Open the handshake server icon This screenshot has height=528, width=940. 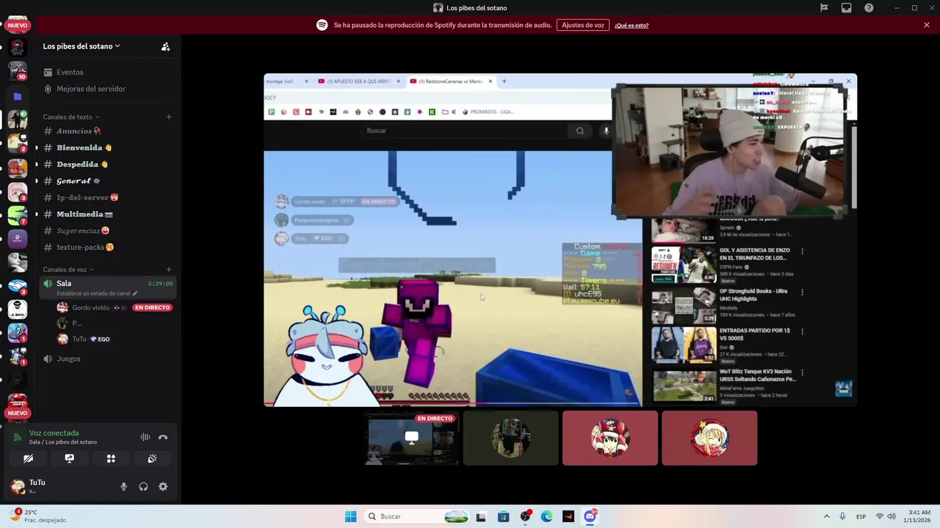coord(18,286)
